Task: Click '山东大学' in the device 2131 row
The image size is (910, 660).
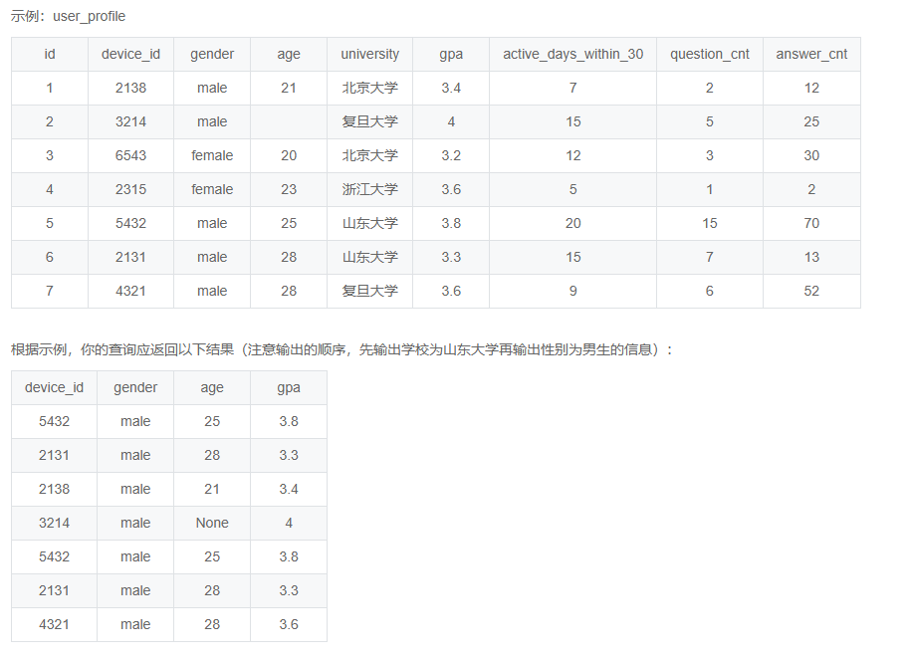Action: pyautogui.click(x=369, y=257)
